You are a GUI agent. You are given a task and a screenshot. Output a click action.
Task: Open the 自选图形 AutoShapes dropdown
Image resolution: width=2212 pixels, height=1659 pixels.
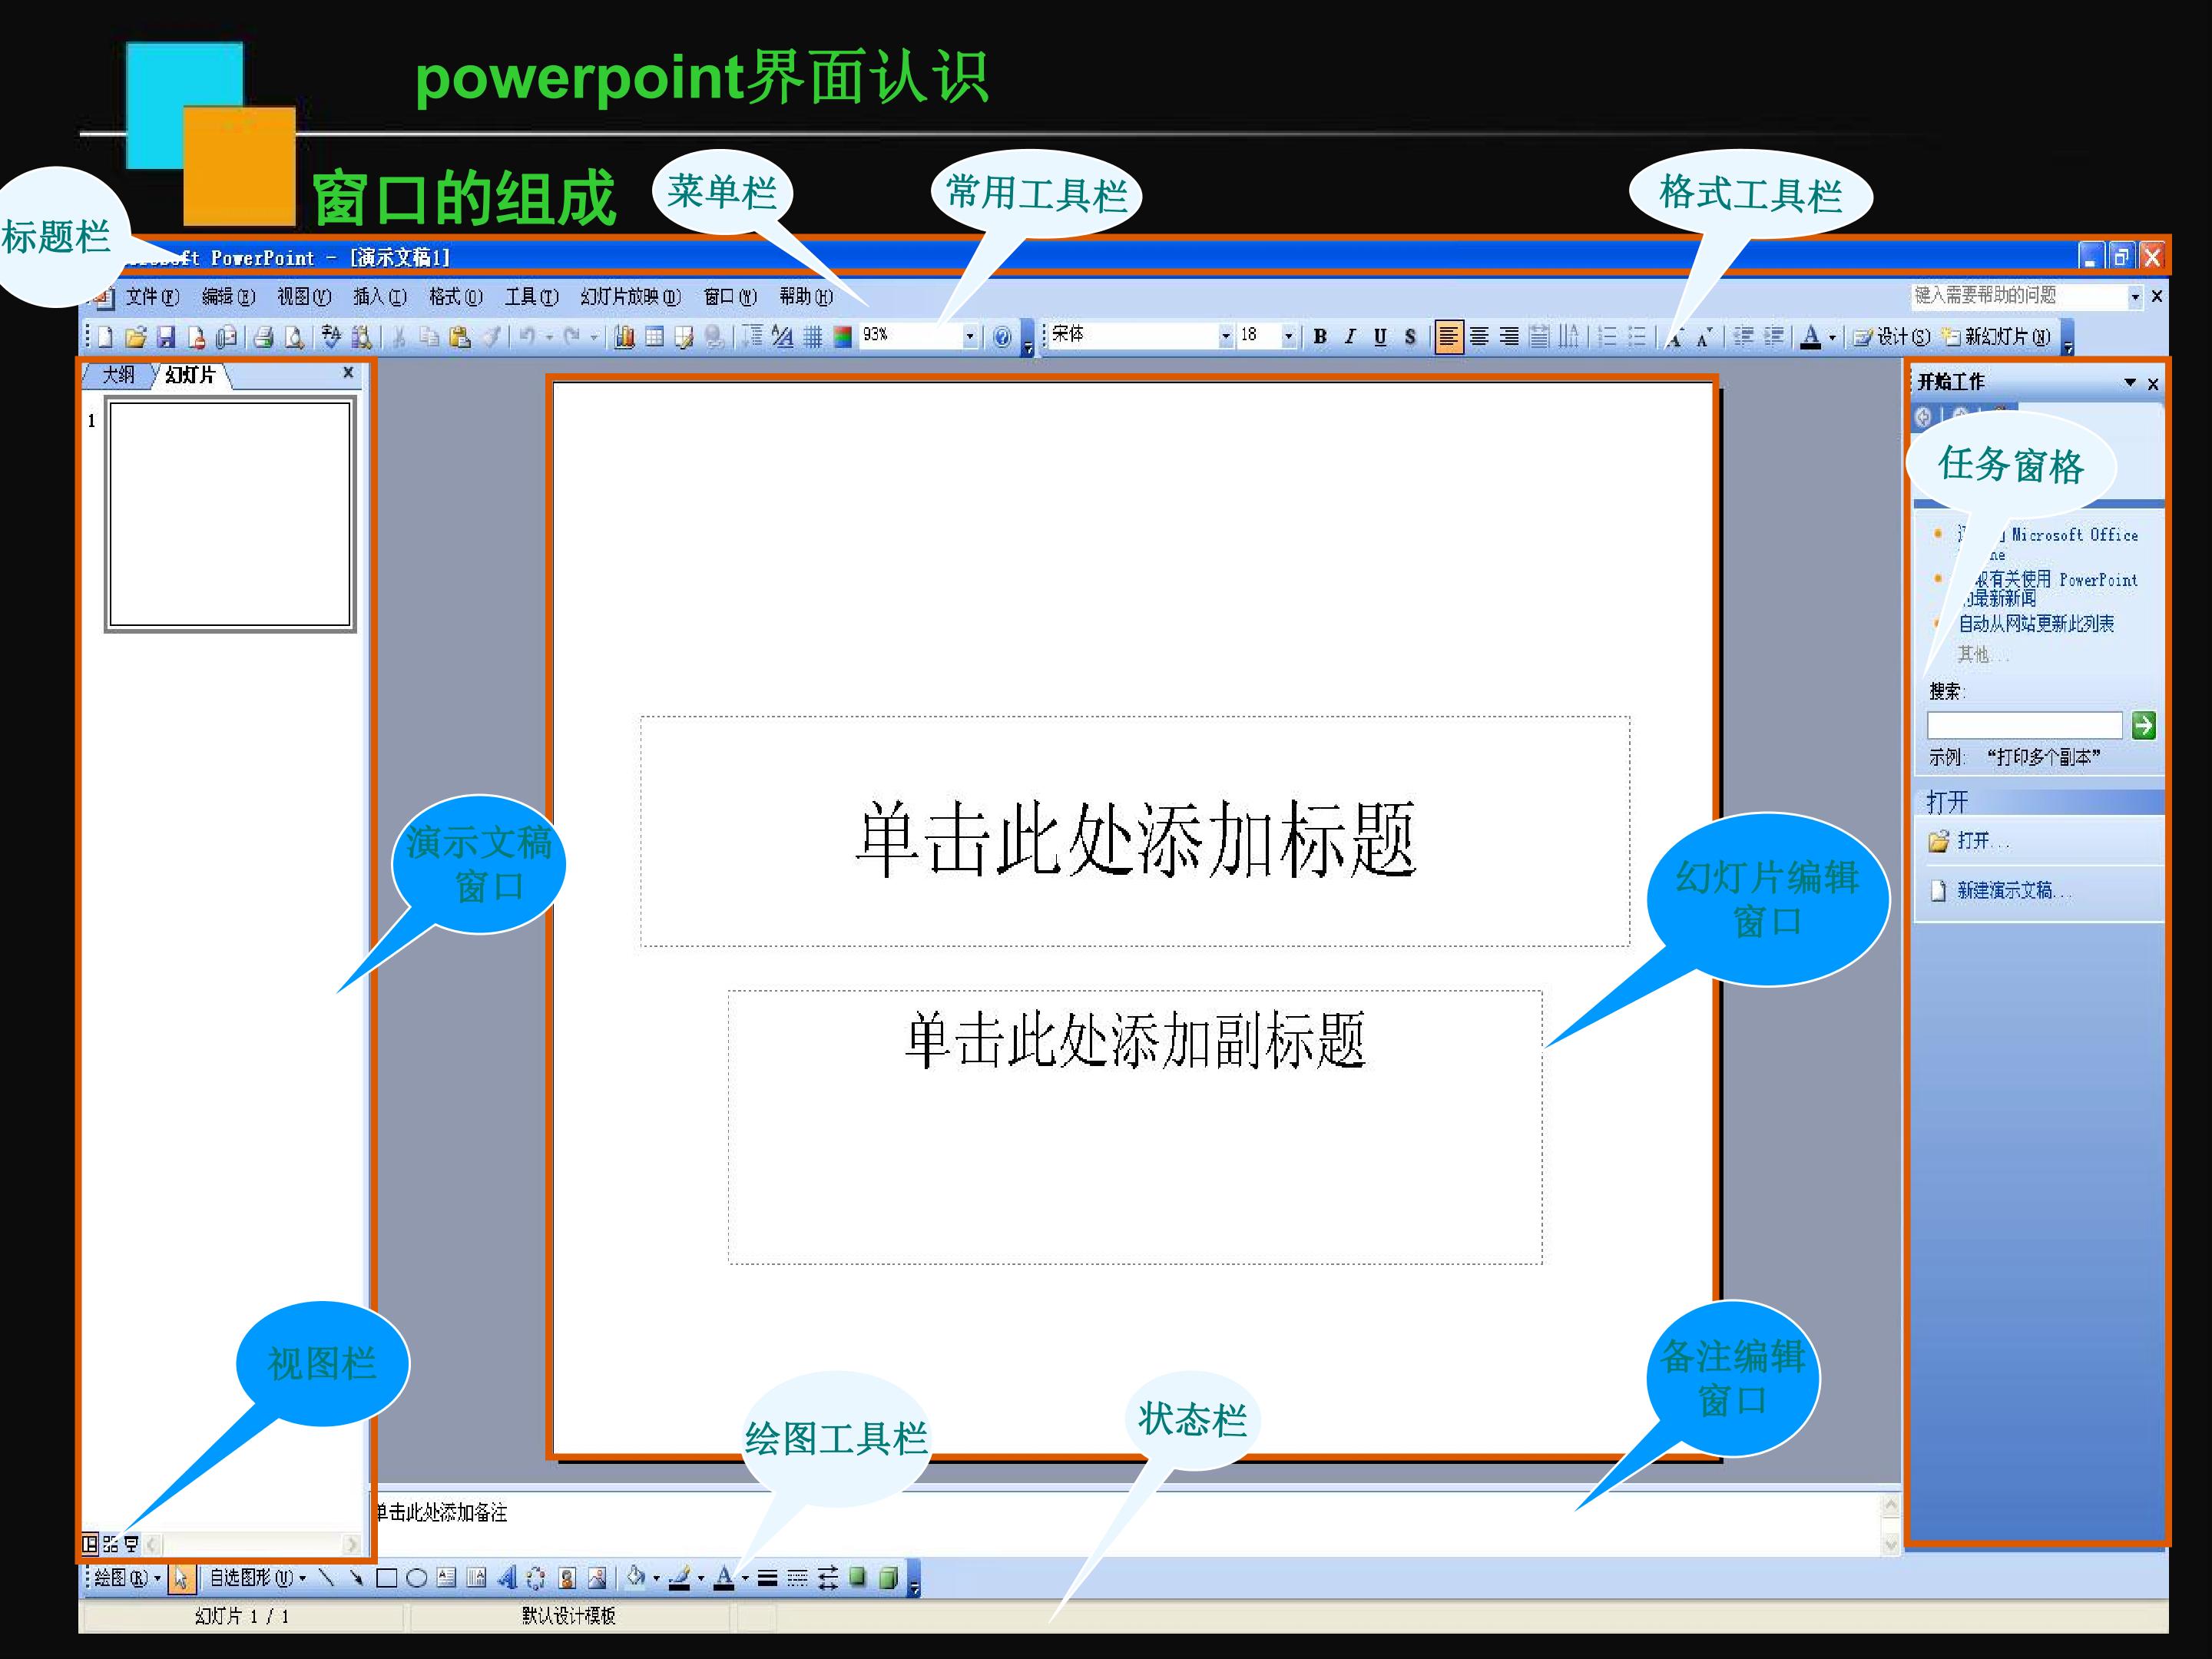[257, 1578]
